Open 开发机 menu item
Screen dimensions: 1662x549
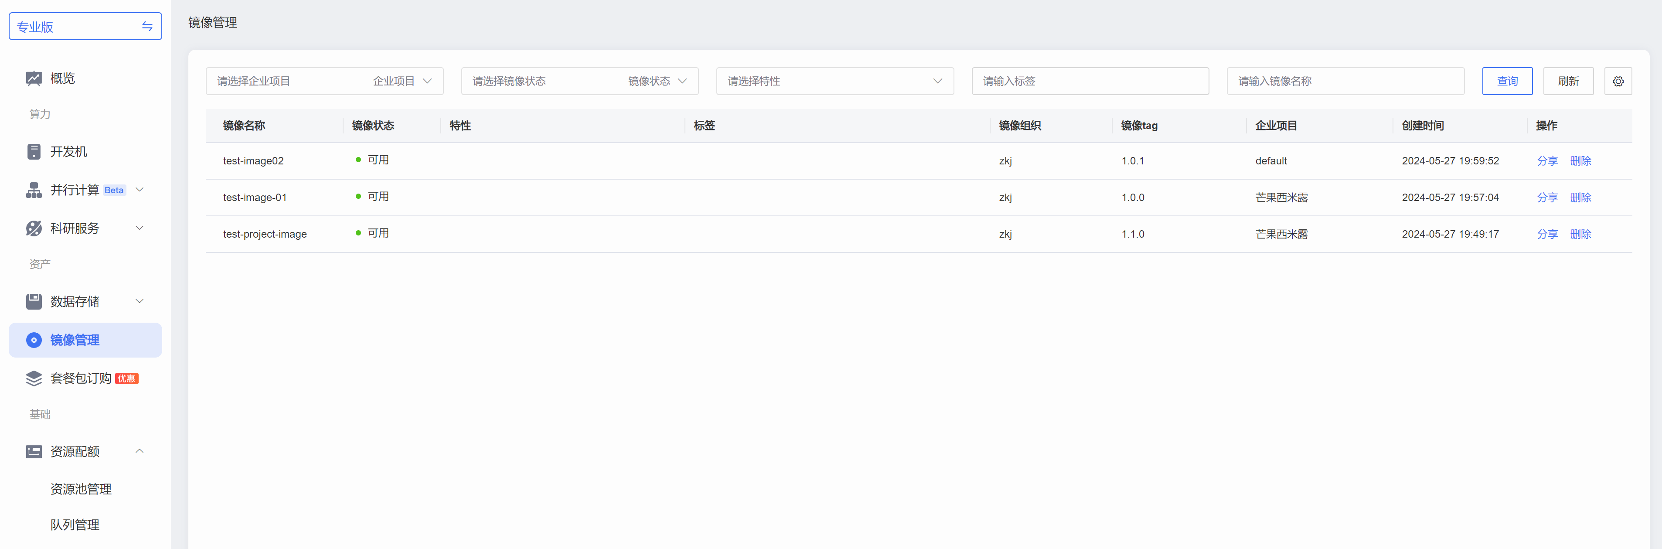pos(85,152)
